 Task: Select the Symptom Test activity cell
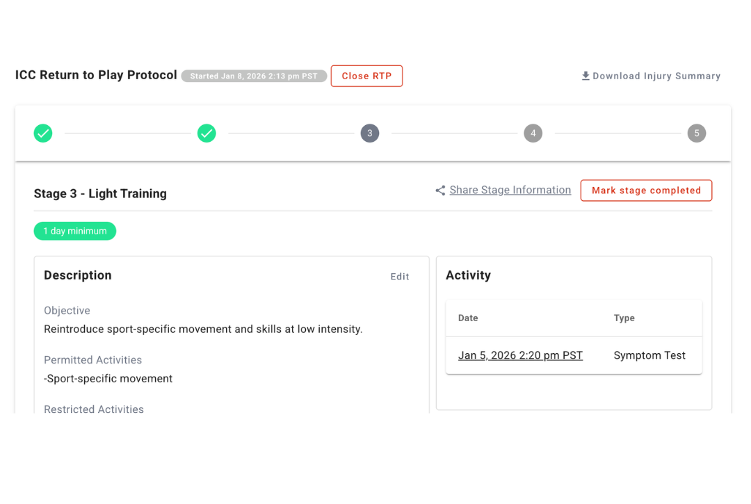tap(649, 355)
